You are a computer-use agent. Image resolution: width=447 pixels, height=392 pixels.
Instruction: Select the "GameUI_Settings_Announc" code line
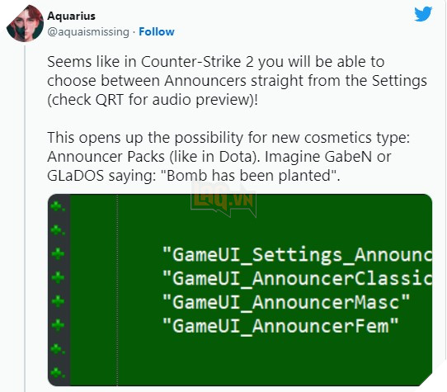click(297, 254)
